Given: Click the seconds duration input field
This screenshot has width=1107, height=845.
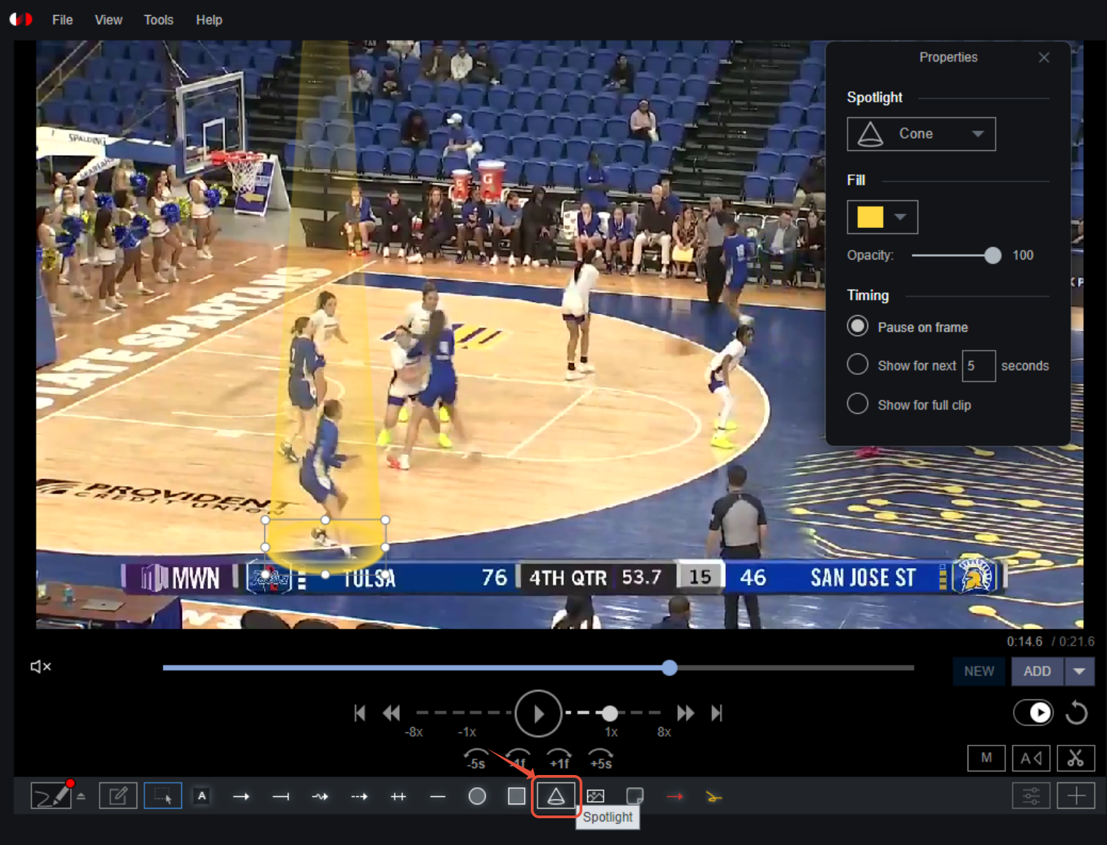Looking at the screenshot, I should tap(979, 366).
